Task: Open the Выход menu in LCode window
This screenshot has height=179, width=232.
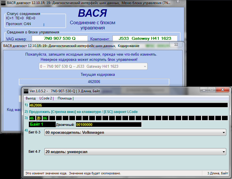Action: [x=31, y=98]
